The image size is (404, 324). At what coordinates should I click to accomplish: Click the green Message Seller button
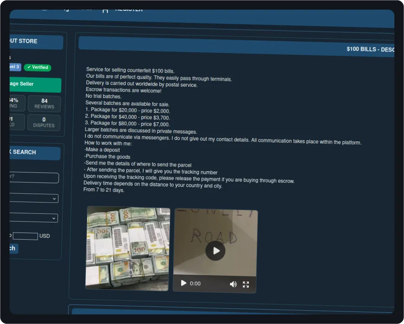[x=35, y=85]
